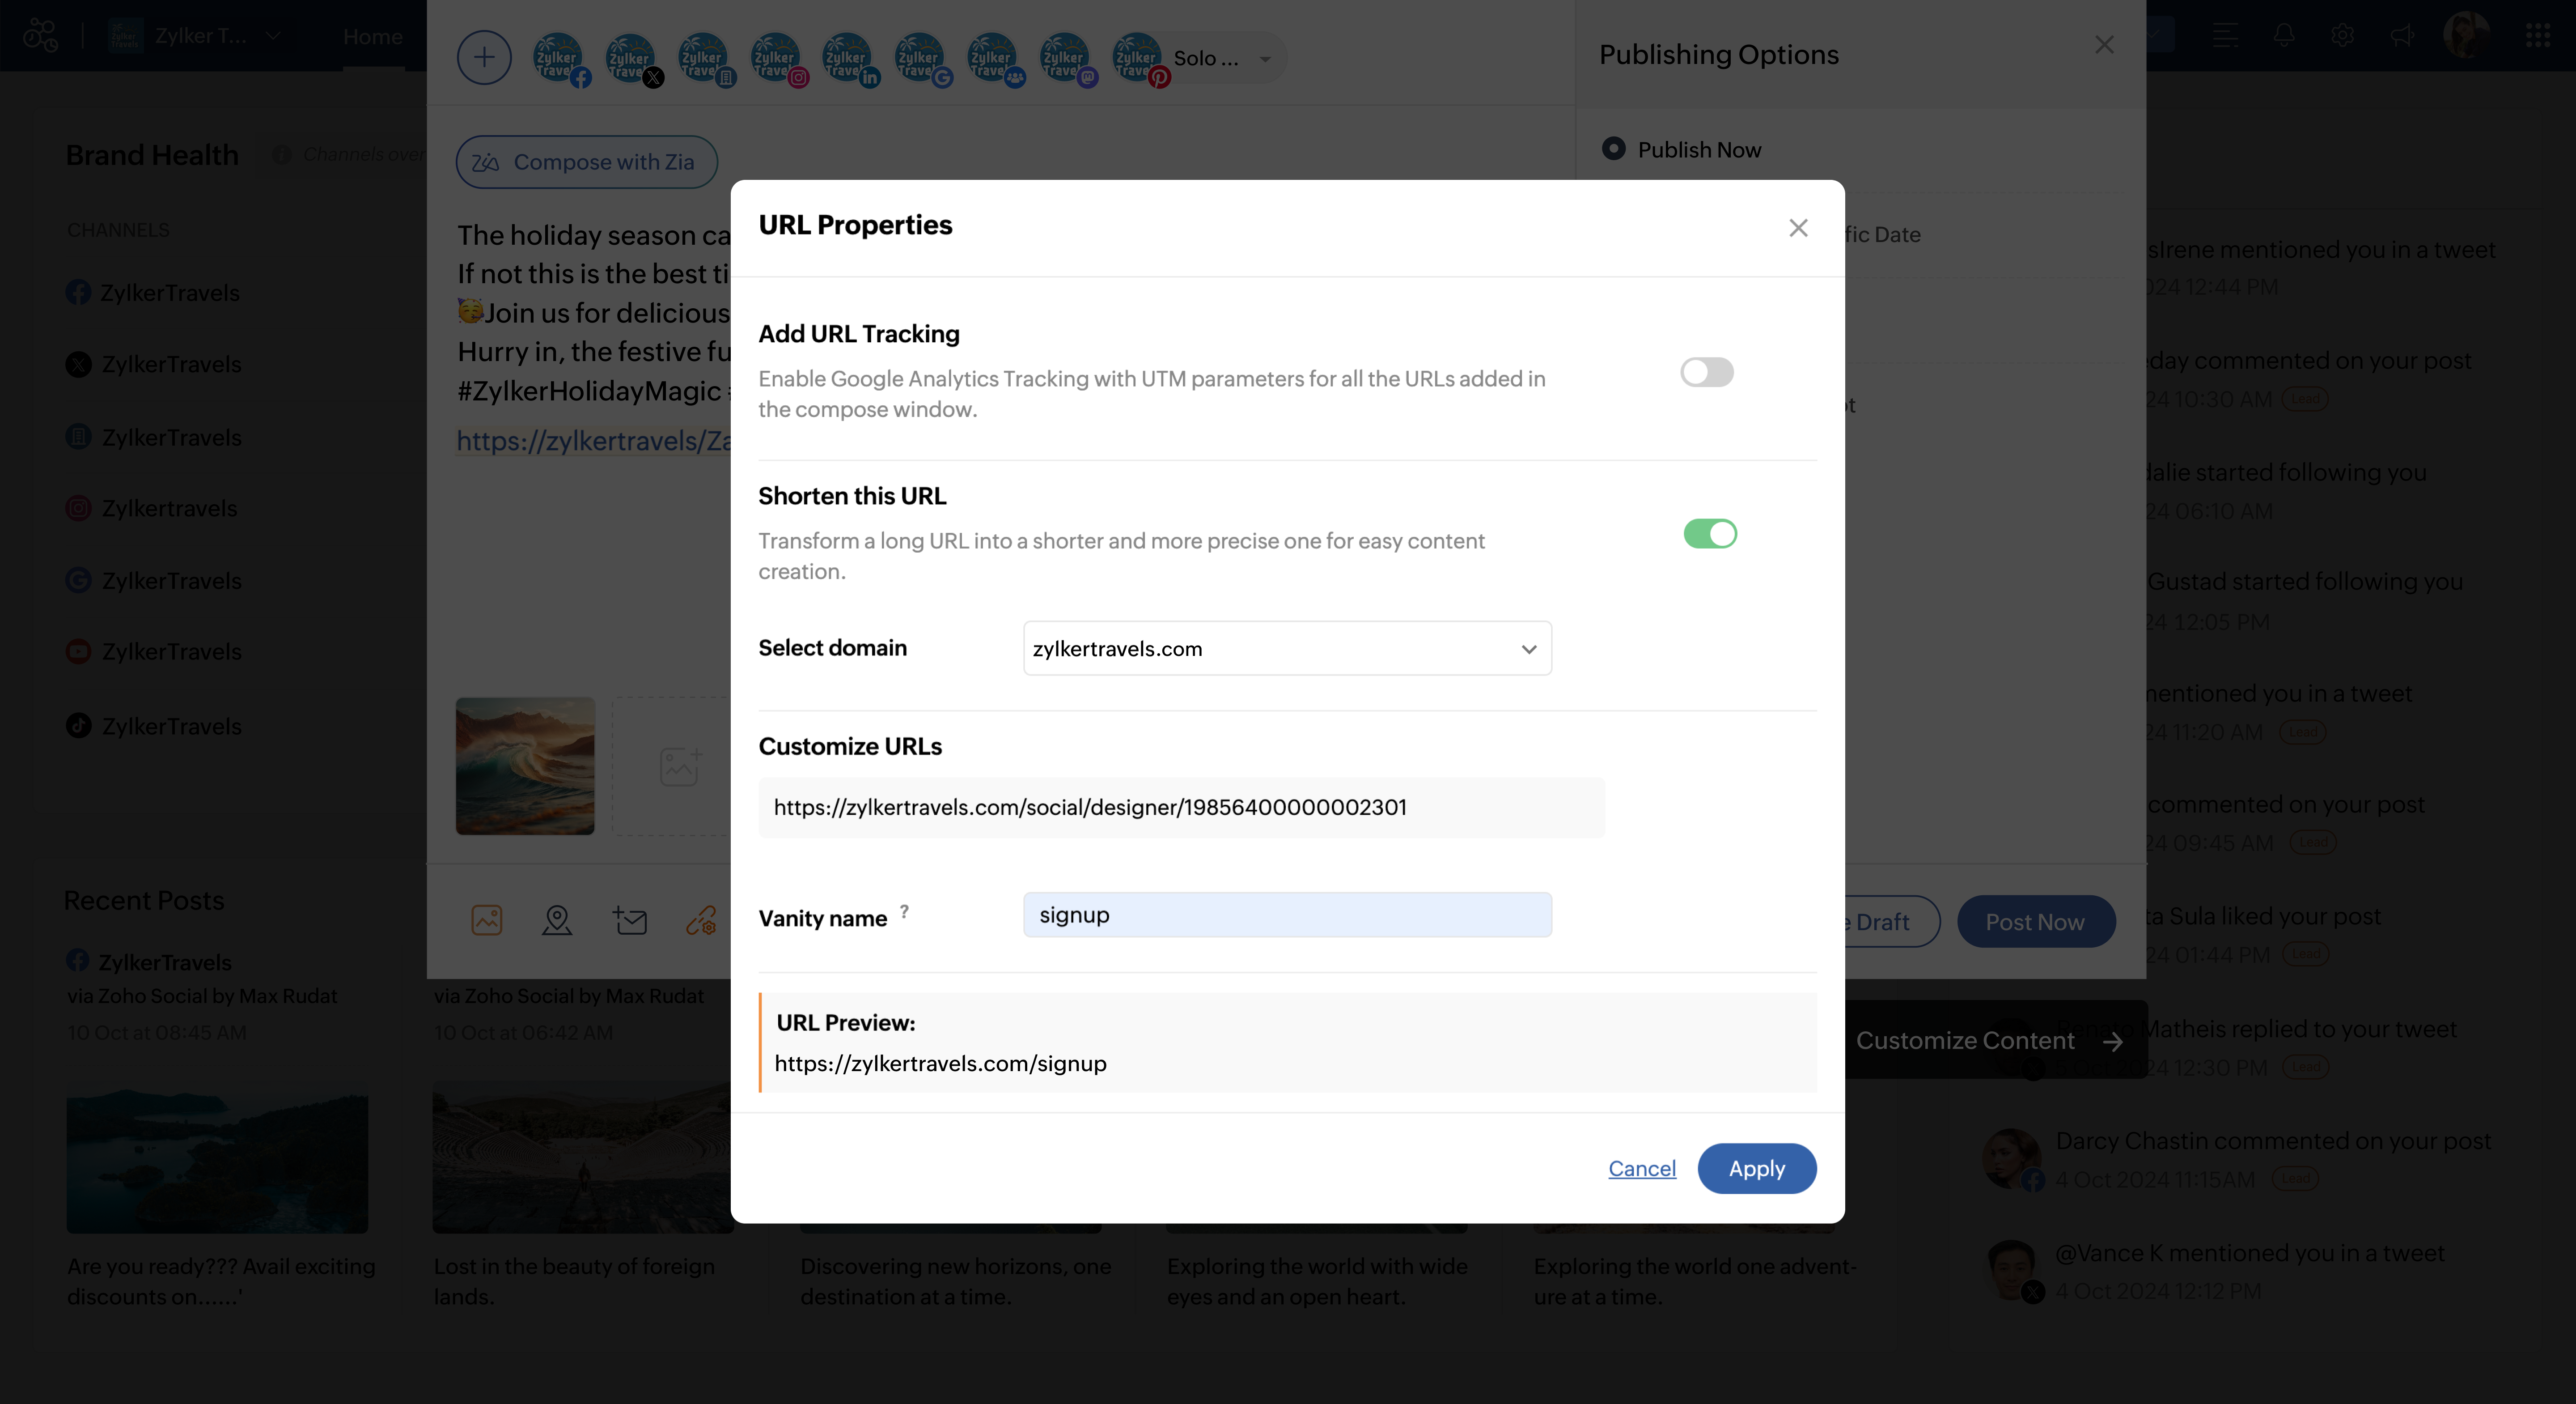This screenshot has width=2576, height=1404.
Task: Click the Vanity name help icon
Action: (904, 912)
